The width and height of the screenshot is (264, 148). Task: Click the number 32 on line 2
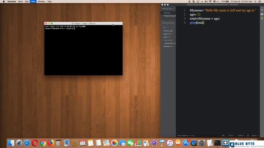tap(199, 15)
